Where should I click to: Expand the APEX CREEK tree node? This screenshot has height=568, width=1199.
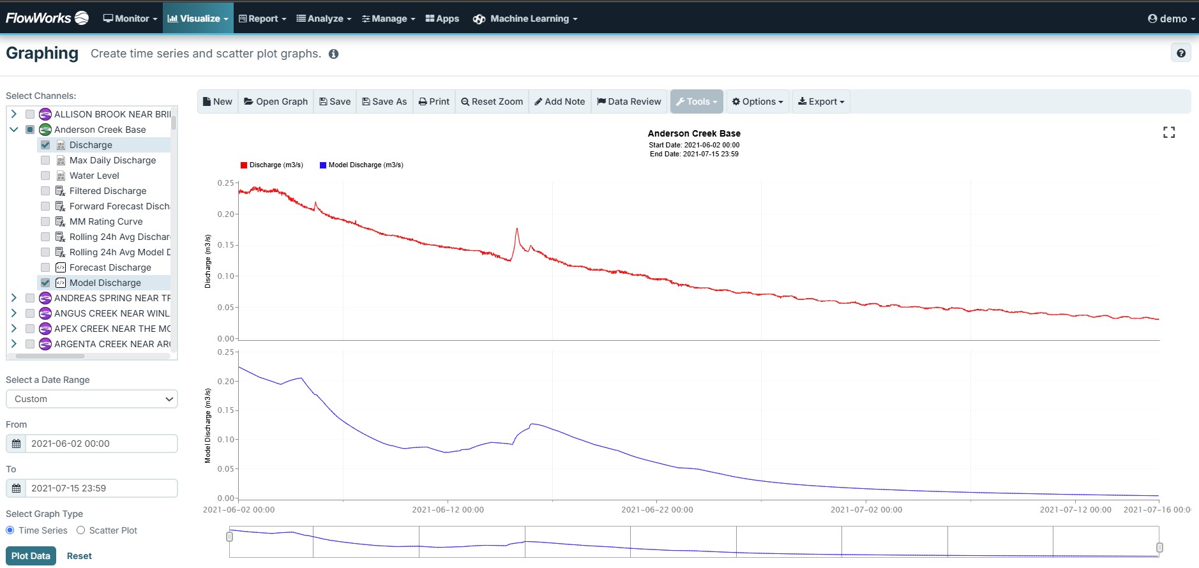(14, 329)
